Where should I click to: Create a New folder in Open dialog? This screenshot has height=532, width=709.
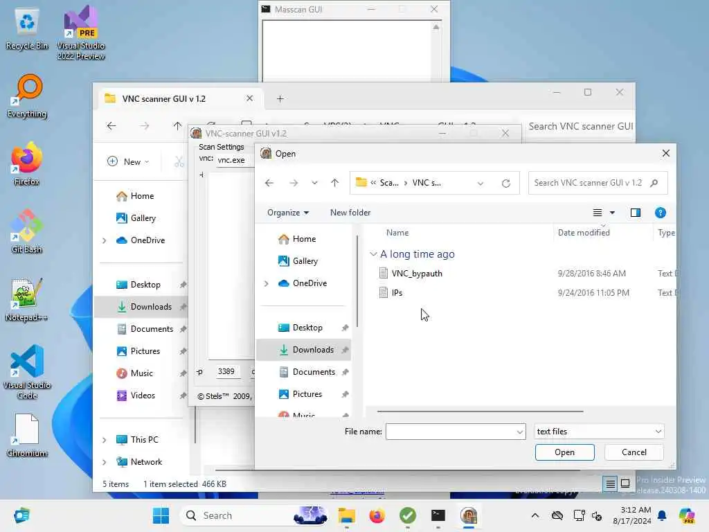coord(350,213)
